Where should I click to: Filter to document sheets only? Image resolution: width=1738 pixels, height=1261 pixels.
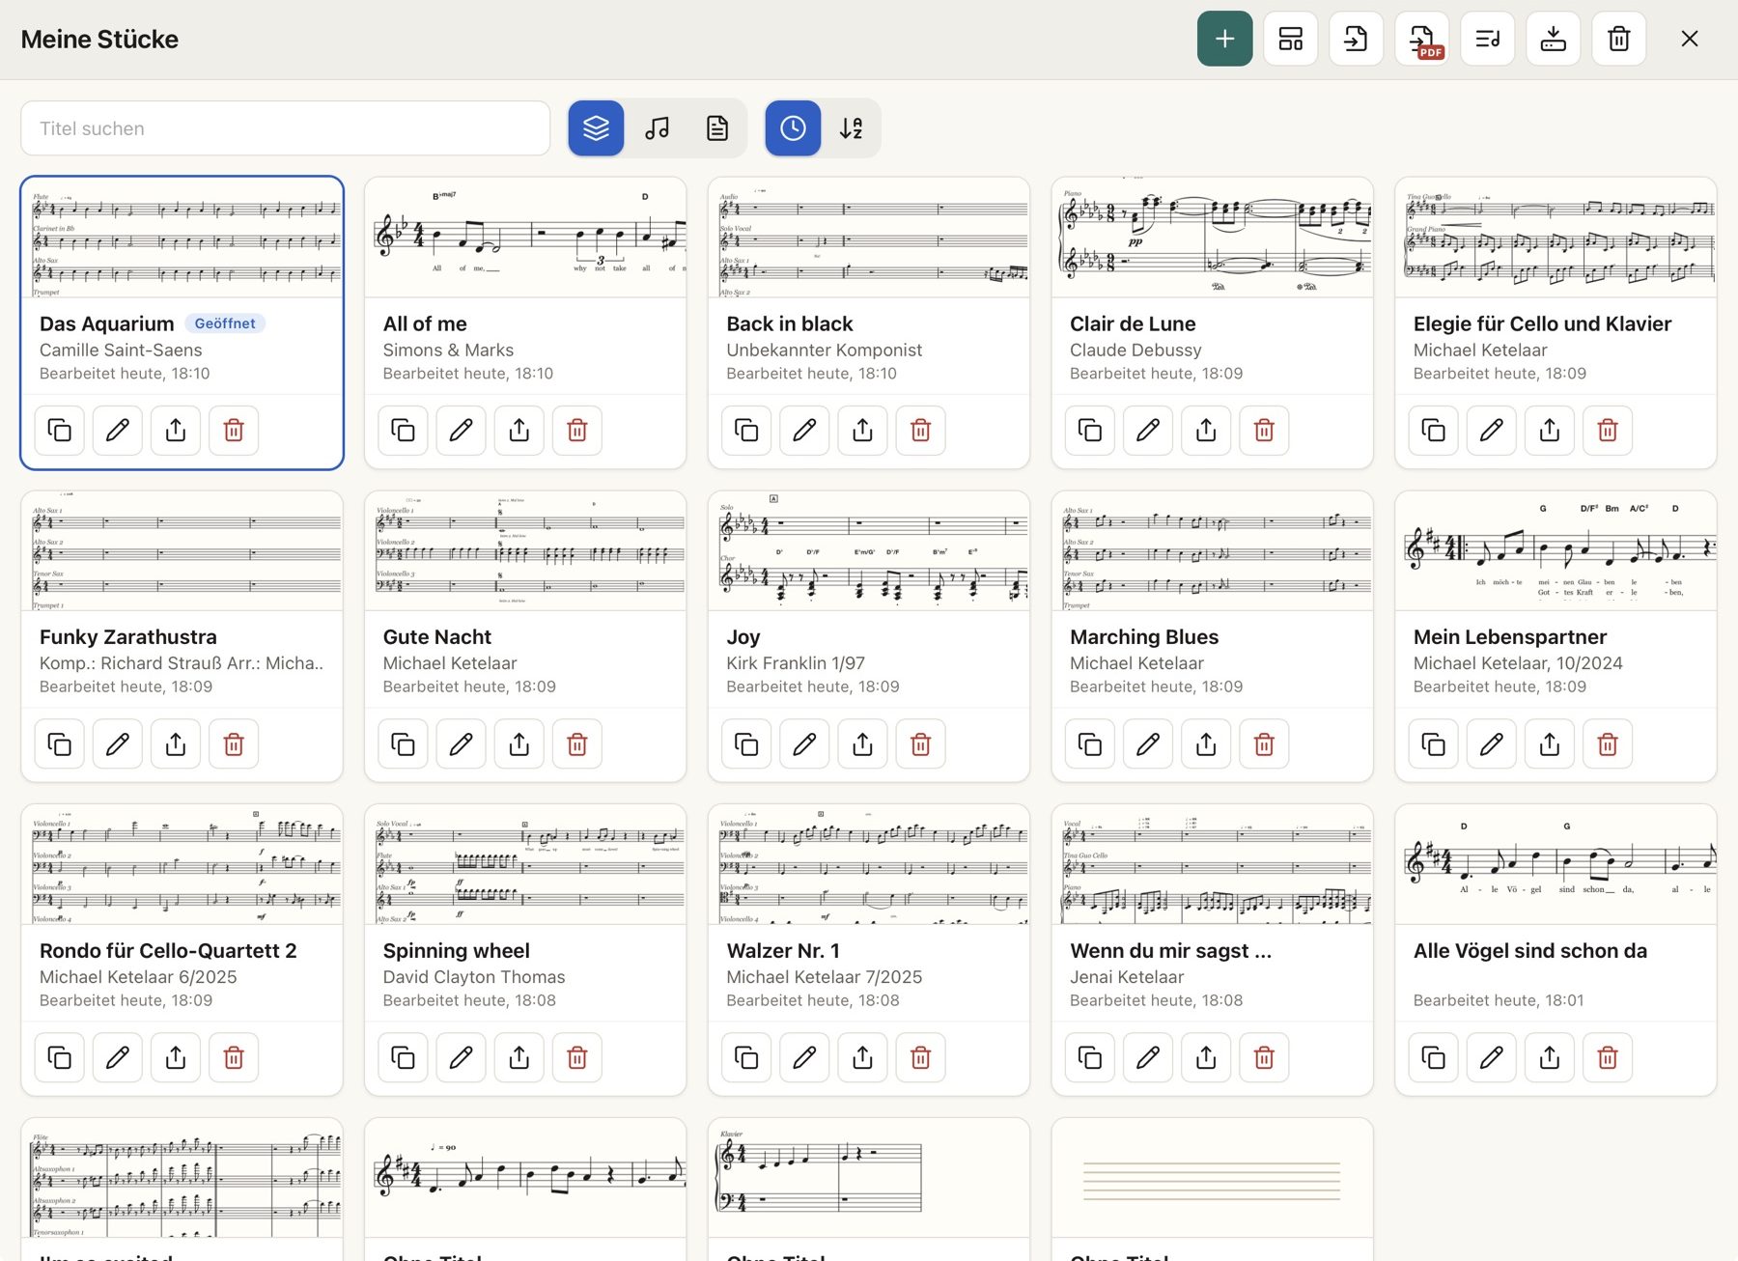tap(716, 128)
